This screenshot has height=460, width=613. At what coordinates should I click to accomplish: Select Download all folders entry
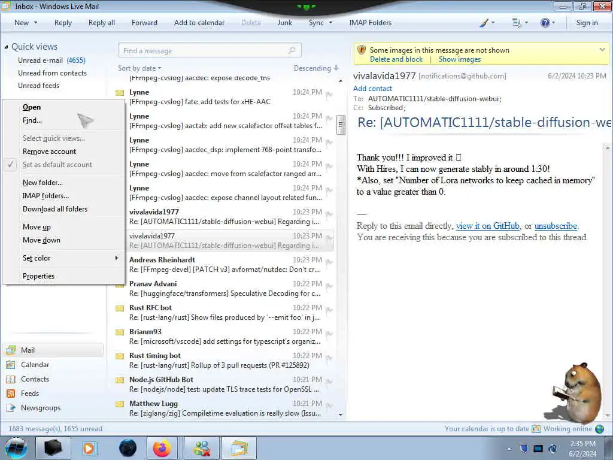(x=55, y=209)
